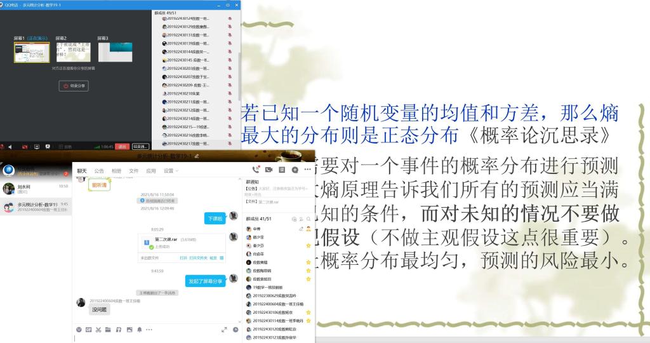This screenshot has height=343, width=650.
Task: Expand more tools ellipsis in chat toolbar
Action: tap(149, 330)
